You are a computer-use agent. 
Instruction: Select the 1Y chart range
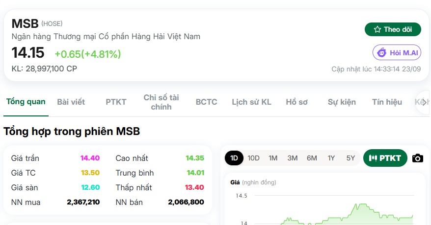pos(331,158)
